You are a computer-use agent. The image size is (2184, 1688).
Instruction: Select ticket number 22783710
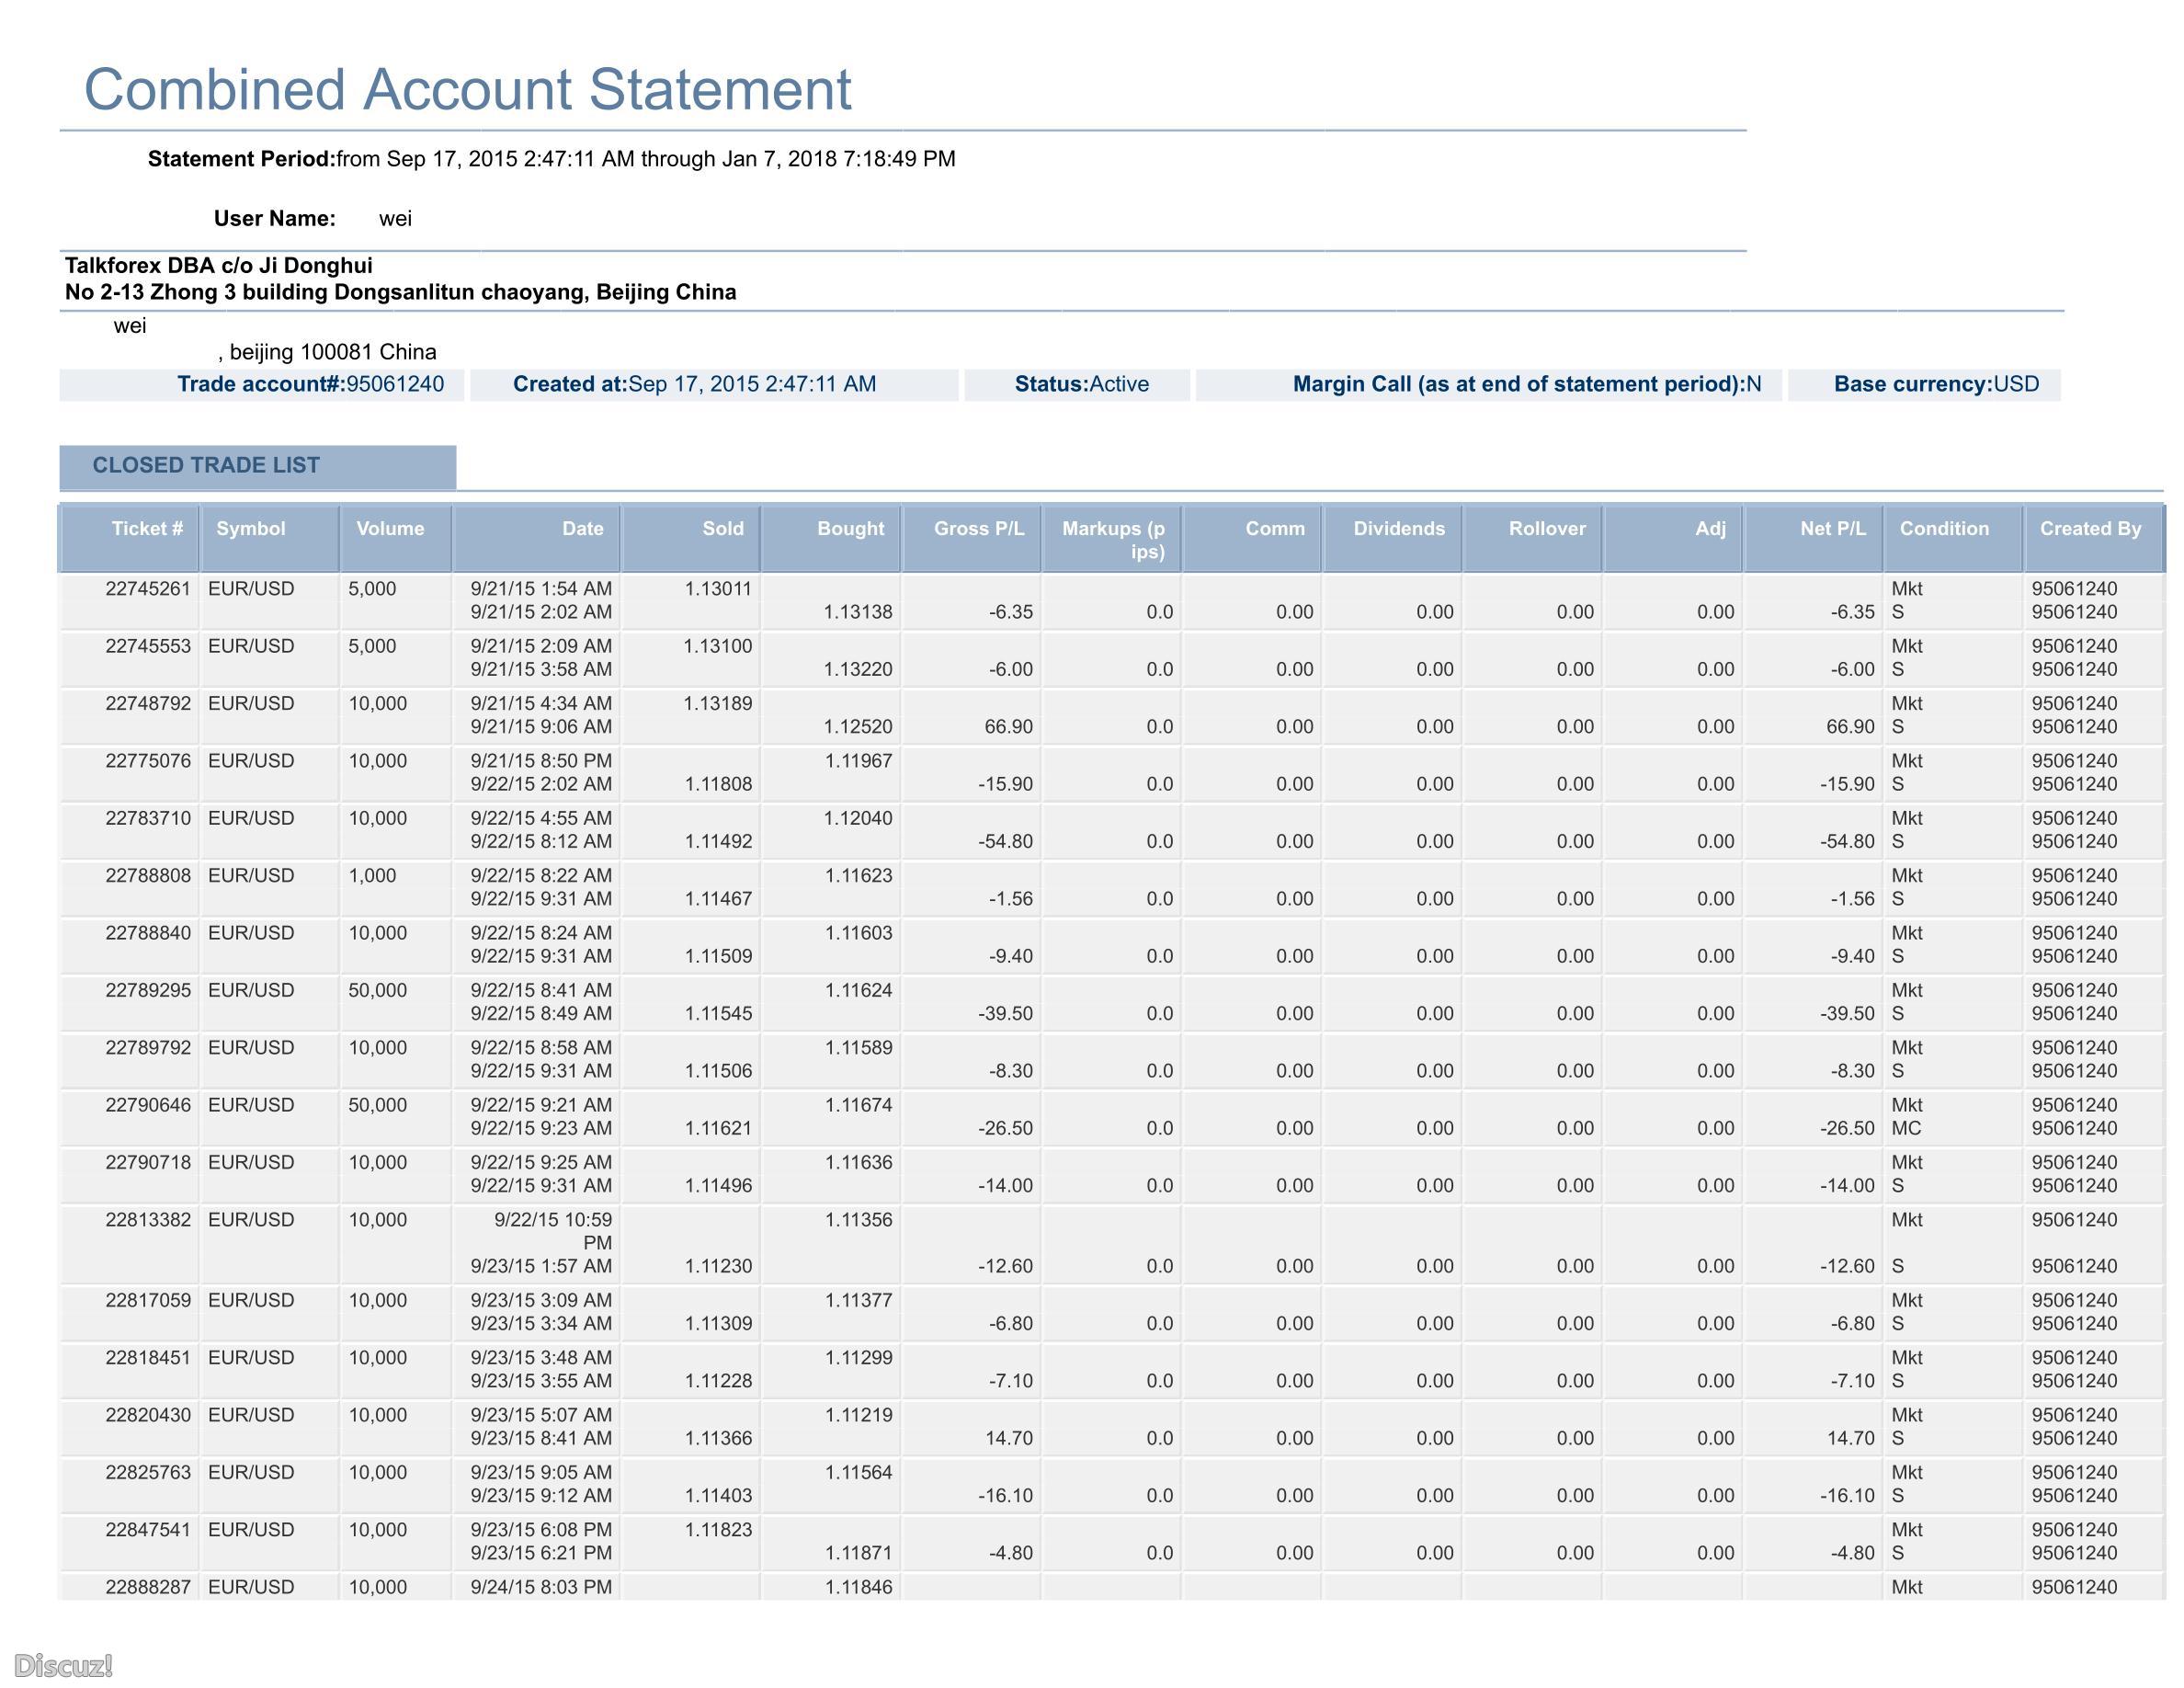tap(148, 818)
